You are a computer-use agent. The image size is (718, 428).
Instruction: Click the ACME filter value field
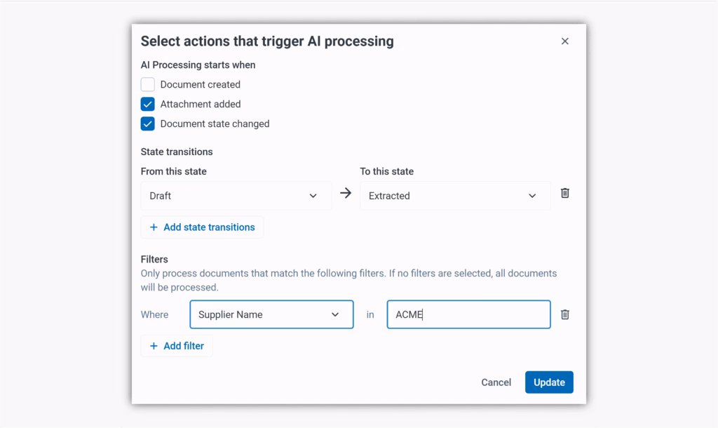point(468,314)
